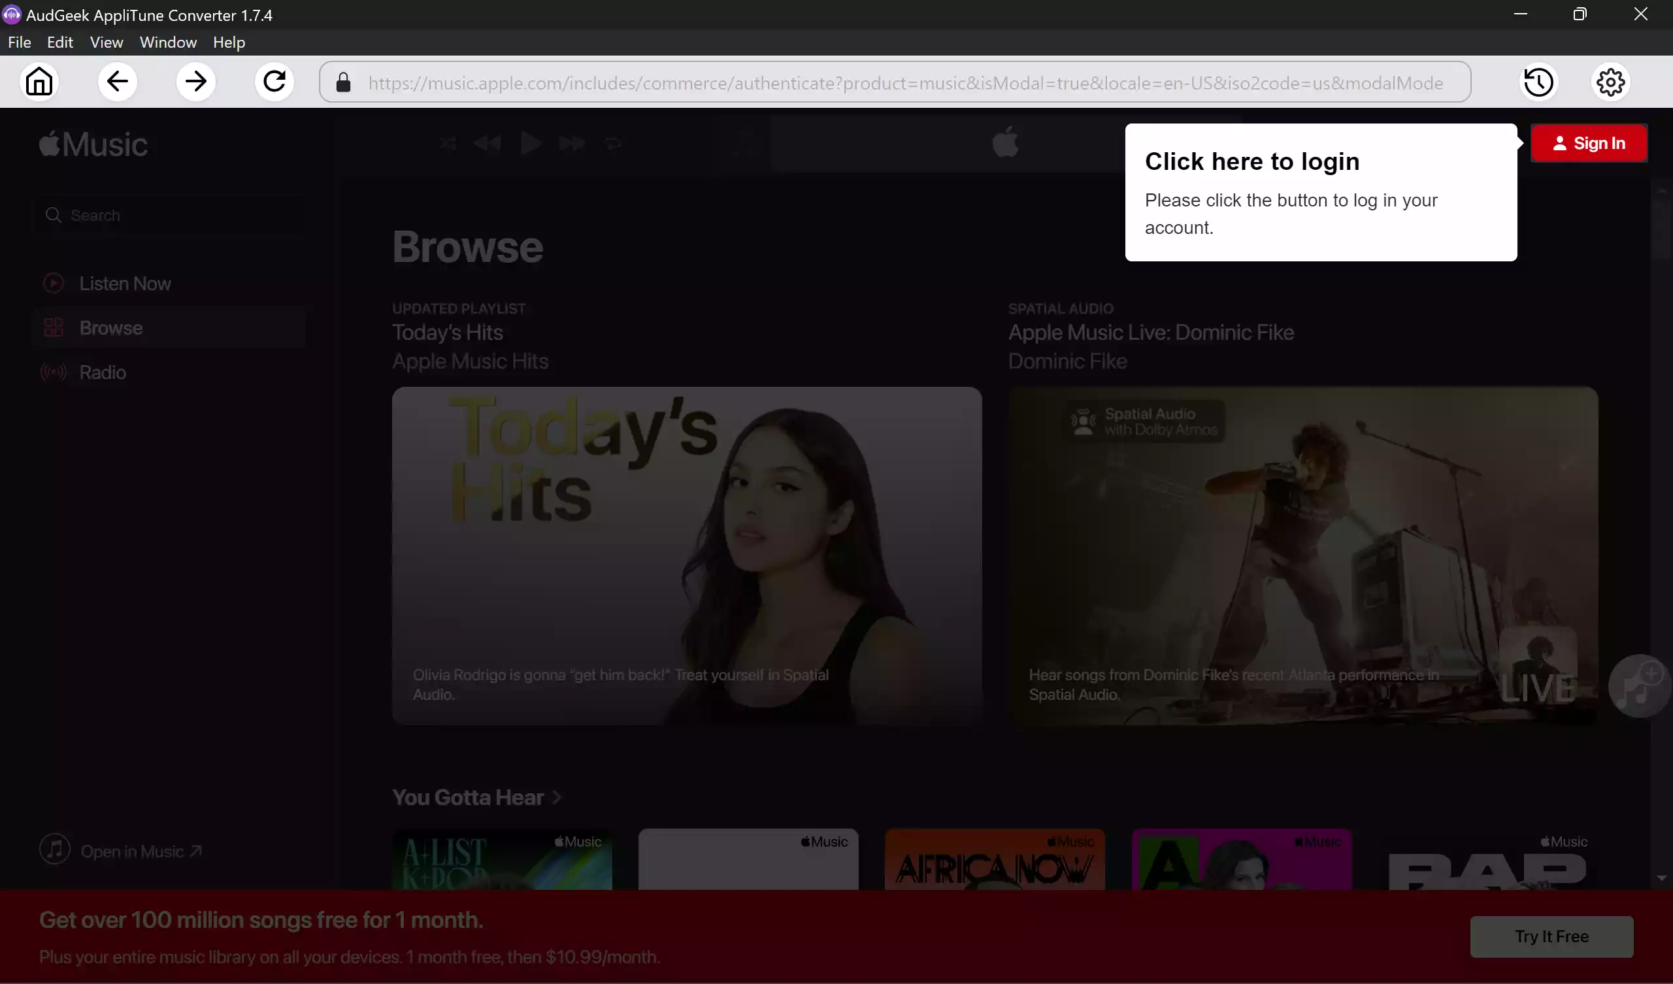Click the Browse page heading
The width and height of the screenshot is (1673, 984).
pyautogui.click(x=467, y=247)
